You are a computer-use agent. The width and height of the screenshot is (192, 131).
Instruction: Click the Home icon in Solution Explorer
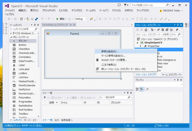click(x=146, y=30)
